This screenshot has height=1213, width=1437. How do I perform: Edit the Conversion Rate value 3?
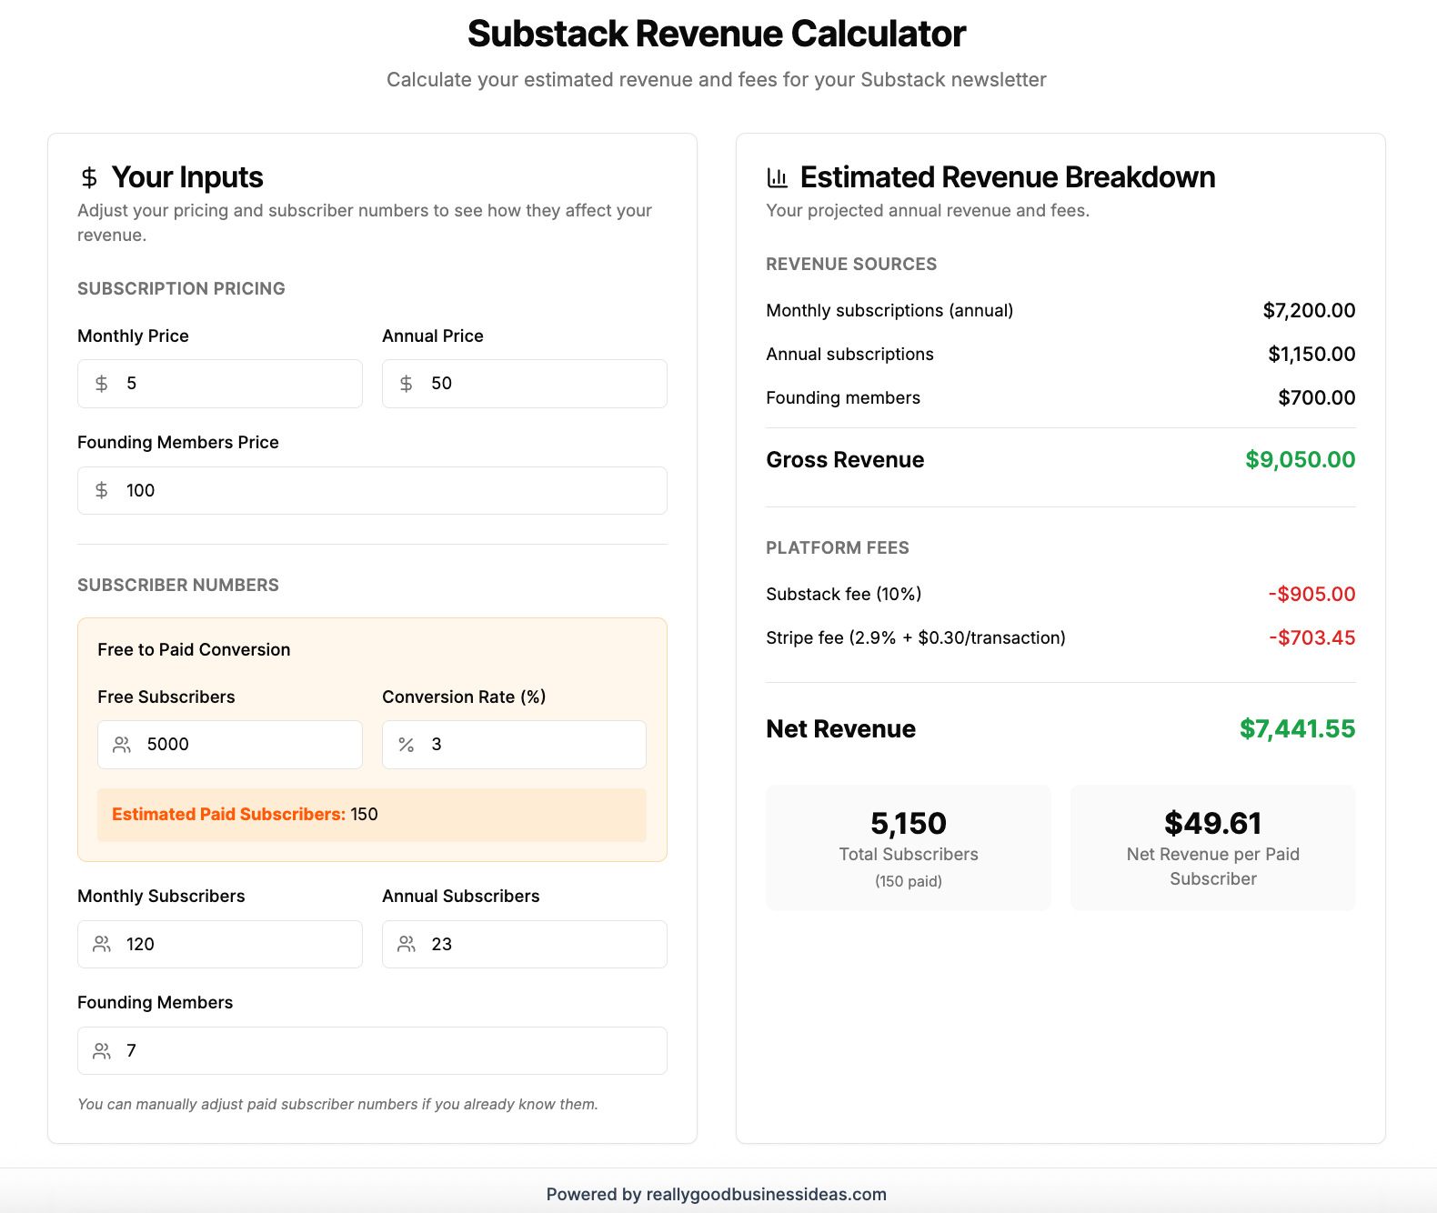514,745
